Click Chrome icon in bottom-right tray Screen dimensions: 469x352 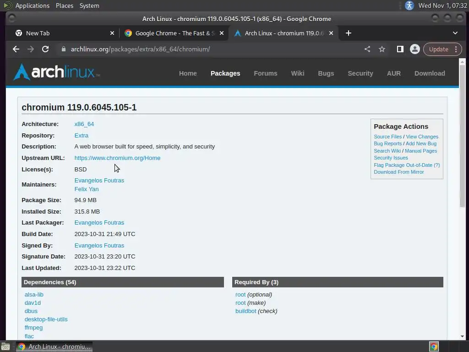click(x=434, y=346)
